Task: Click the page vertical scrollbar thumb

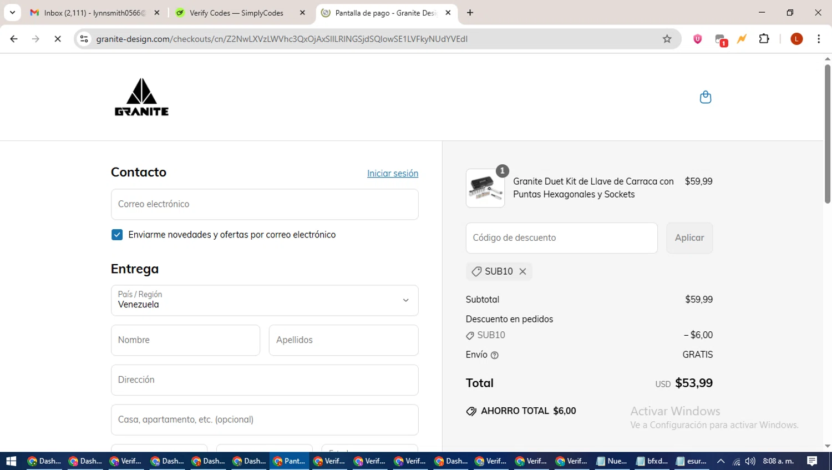Action: coord(827,133)
